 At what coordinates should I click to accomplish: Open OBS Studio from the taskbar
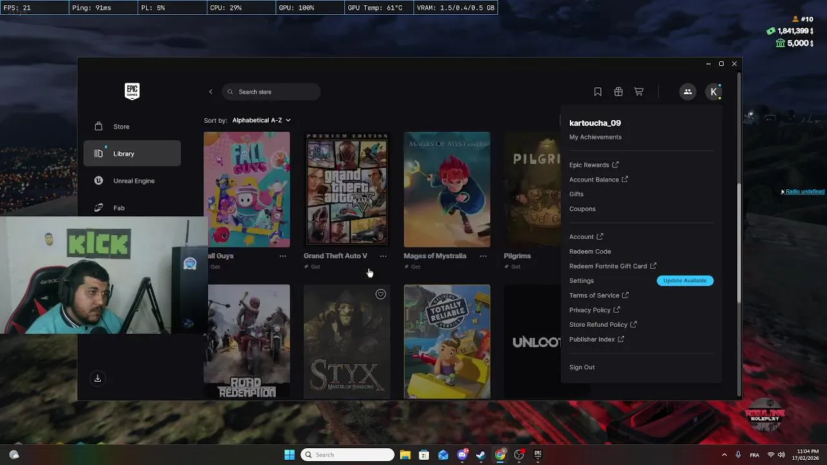pyautogui.click(x=519, y=455)
